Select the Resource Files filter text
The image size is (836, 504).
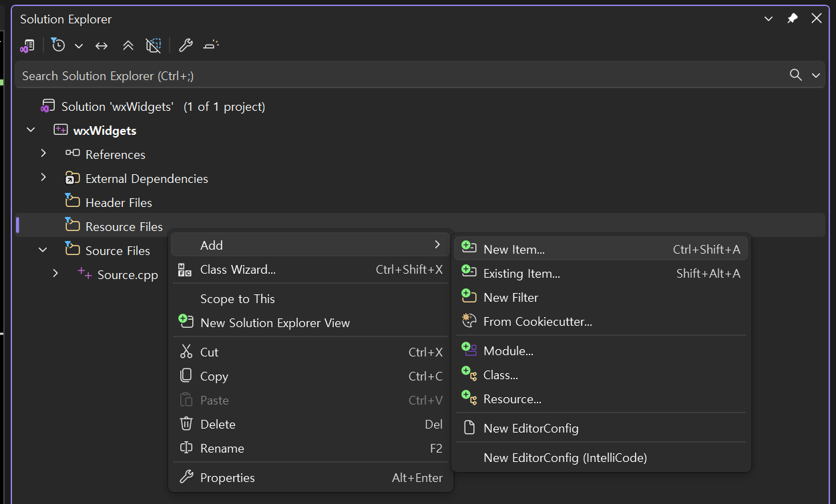tap(124, 226)
